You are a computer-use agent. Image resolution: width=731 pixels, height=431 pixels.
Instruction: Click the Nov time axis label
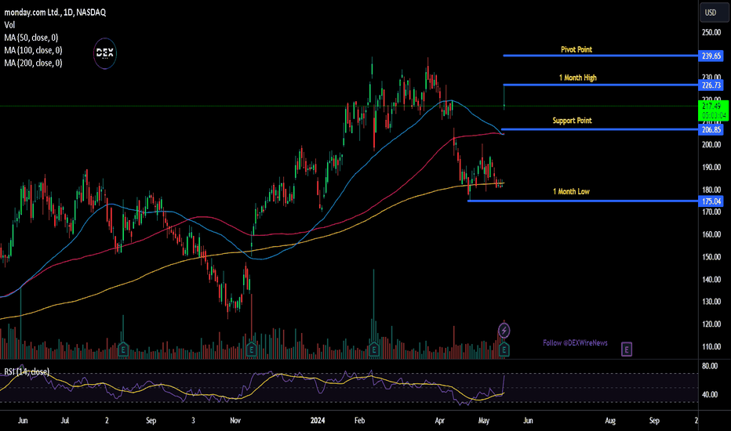(235, 420)
